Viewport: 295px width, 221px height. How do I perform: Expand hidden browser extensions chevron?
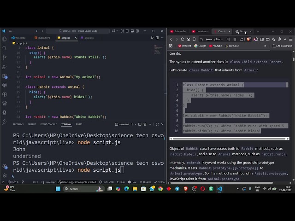285,39
